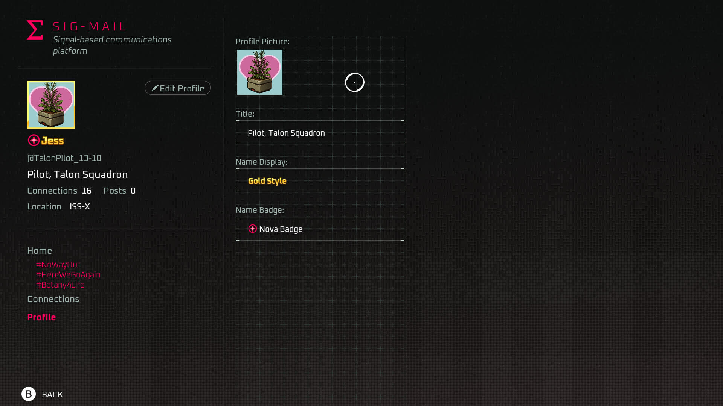Click the pencil icon in Edit Profile
This screenshot has width=723, height=406.
pyautogui.click(x=155, y=88)
